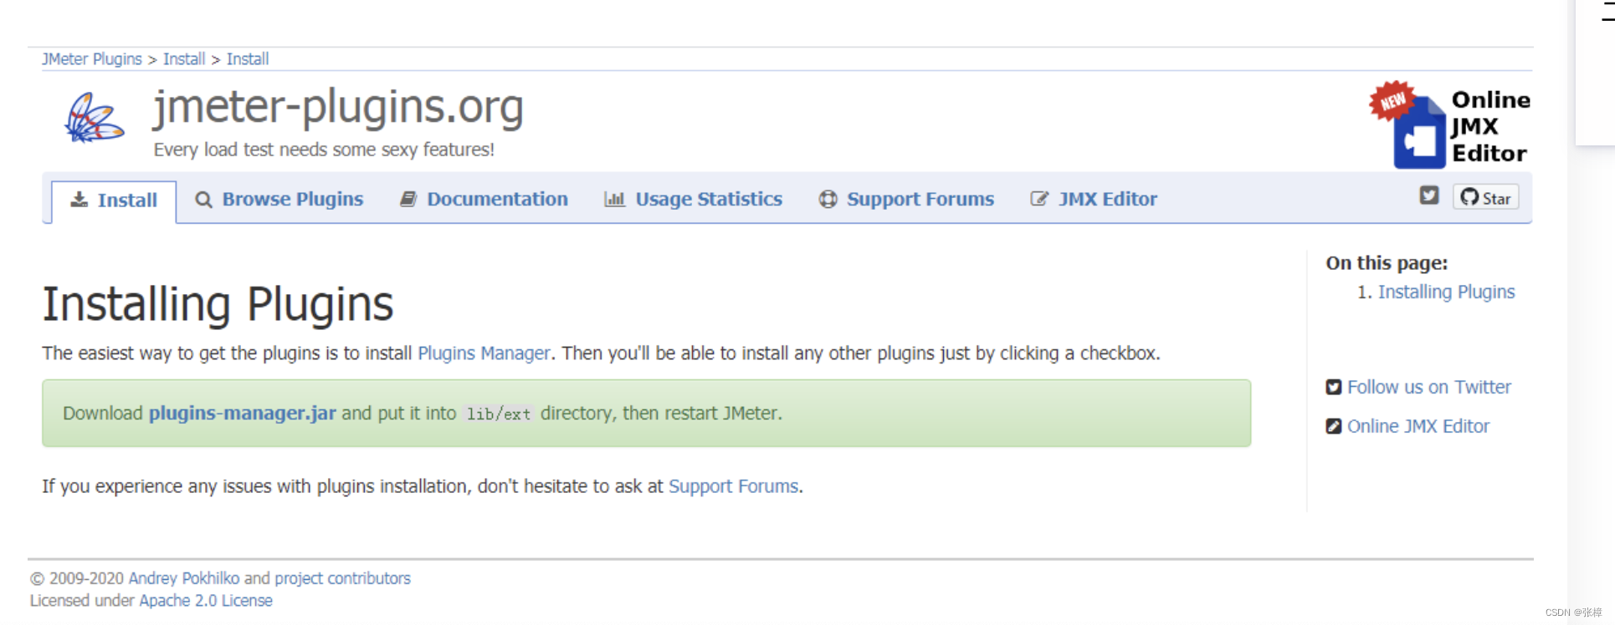Jump to Installing Plugins in page contents
Viewport: 1615px width, 625px height.
click(x=1446, y=292)
